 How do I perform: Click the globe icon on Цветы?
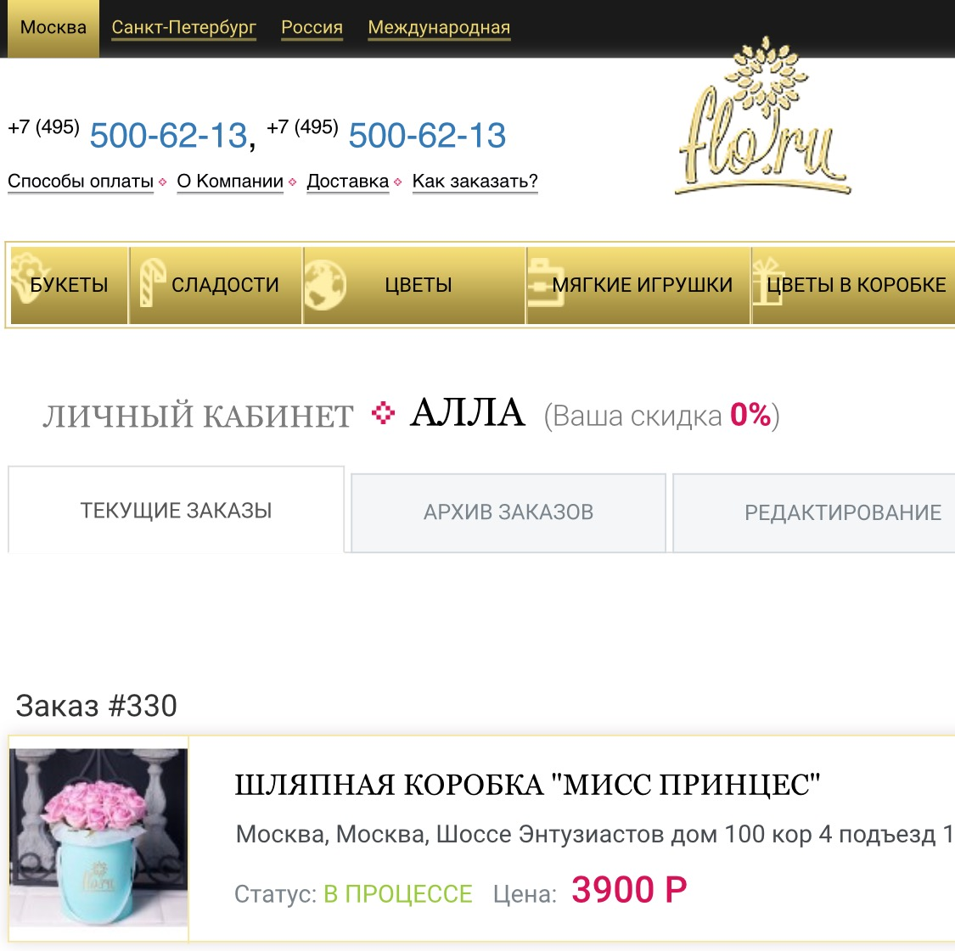324,285
